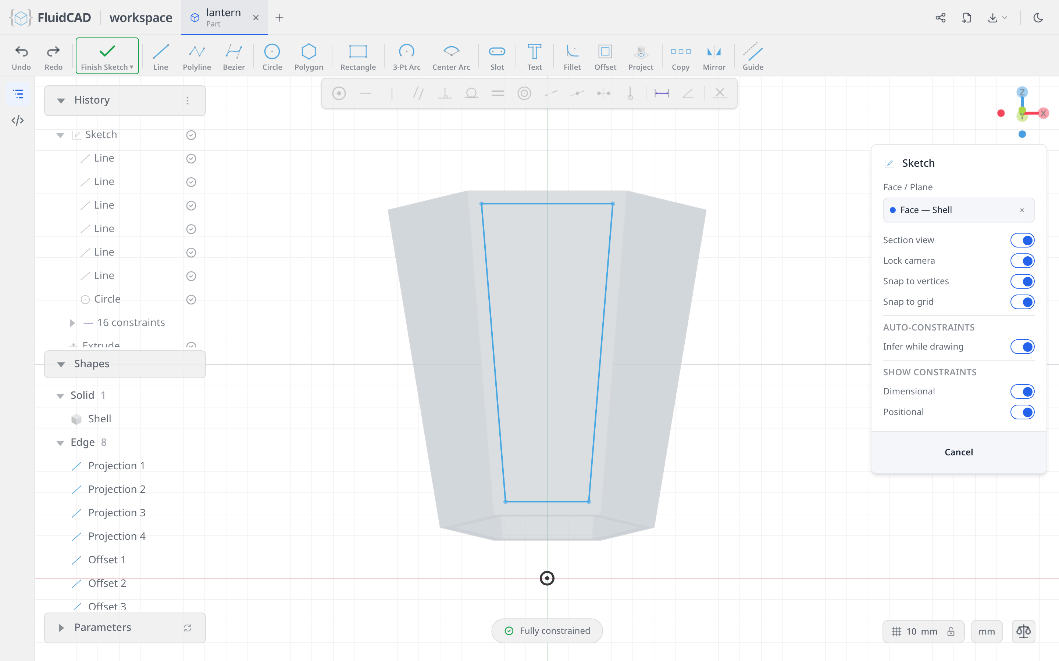Screen dimensions: 1059x661
Task: Collapse the History panel
Action: pos(61,101)
